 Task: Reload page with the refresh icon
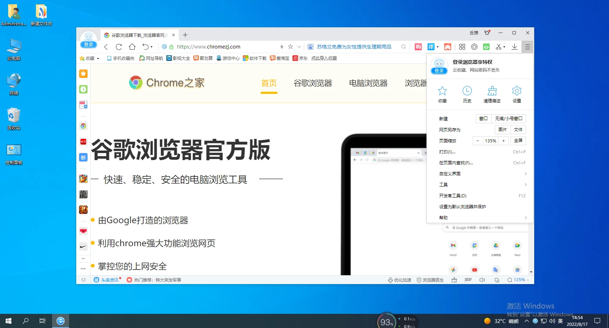pyautogui.click(x=119, y=47)
